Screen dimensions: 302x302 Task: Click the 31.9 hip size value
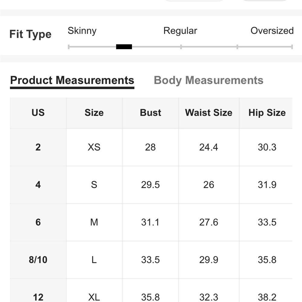coord(267,185)
